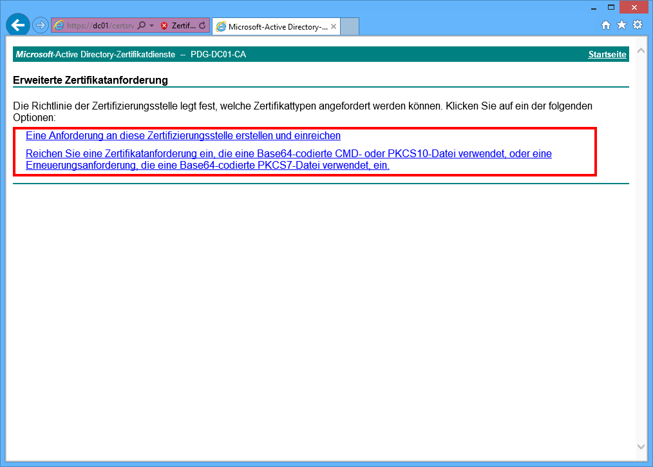Screen dimensions: 653x467
Task: Click the magnifier search icon in address bar
Action: click(x=142, y=26)
